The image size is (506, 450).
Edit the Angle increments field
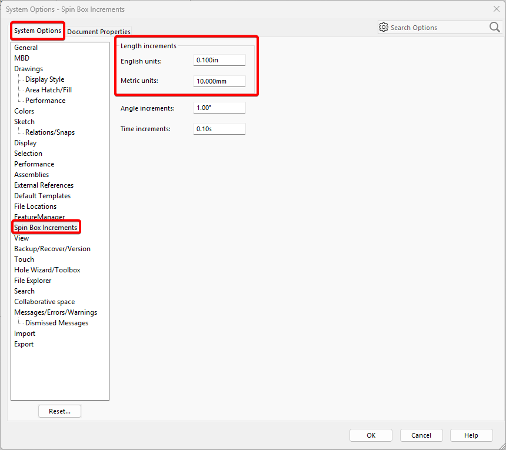219,108
